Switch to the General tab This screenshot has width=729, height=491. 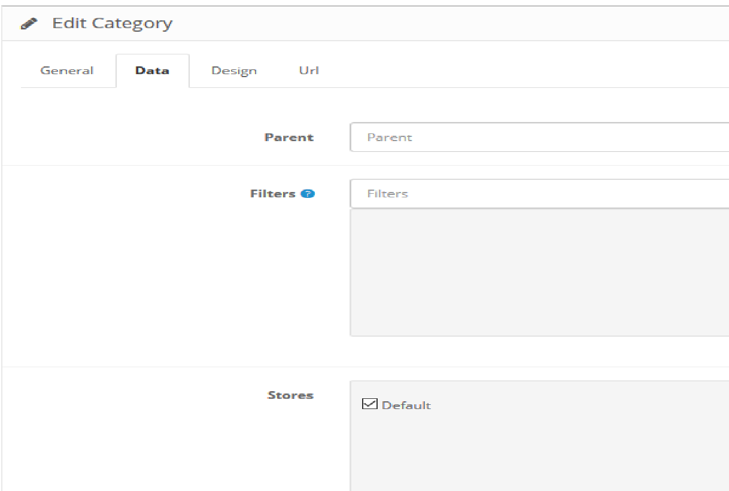(x=67, y=71)
